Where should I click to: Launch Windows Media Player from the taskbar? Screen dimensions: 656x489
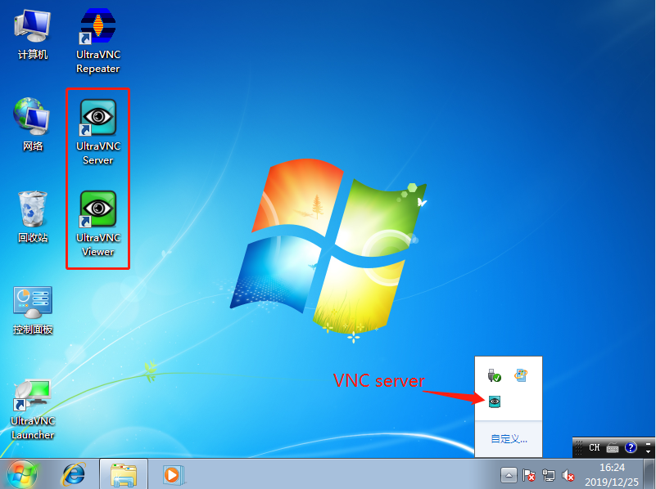point(172,475)
